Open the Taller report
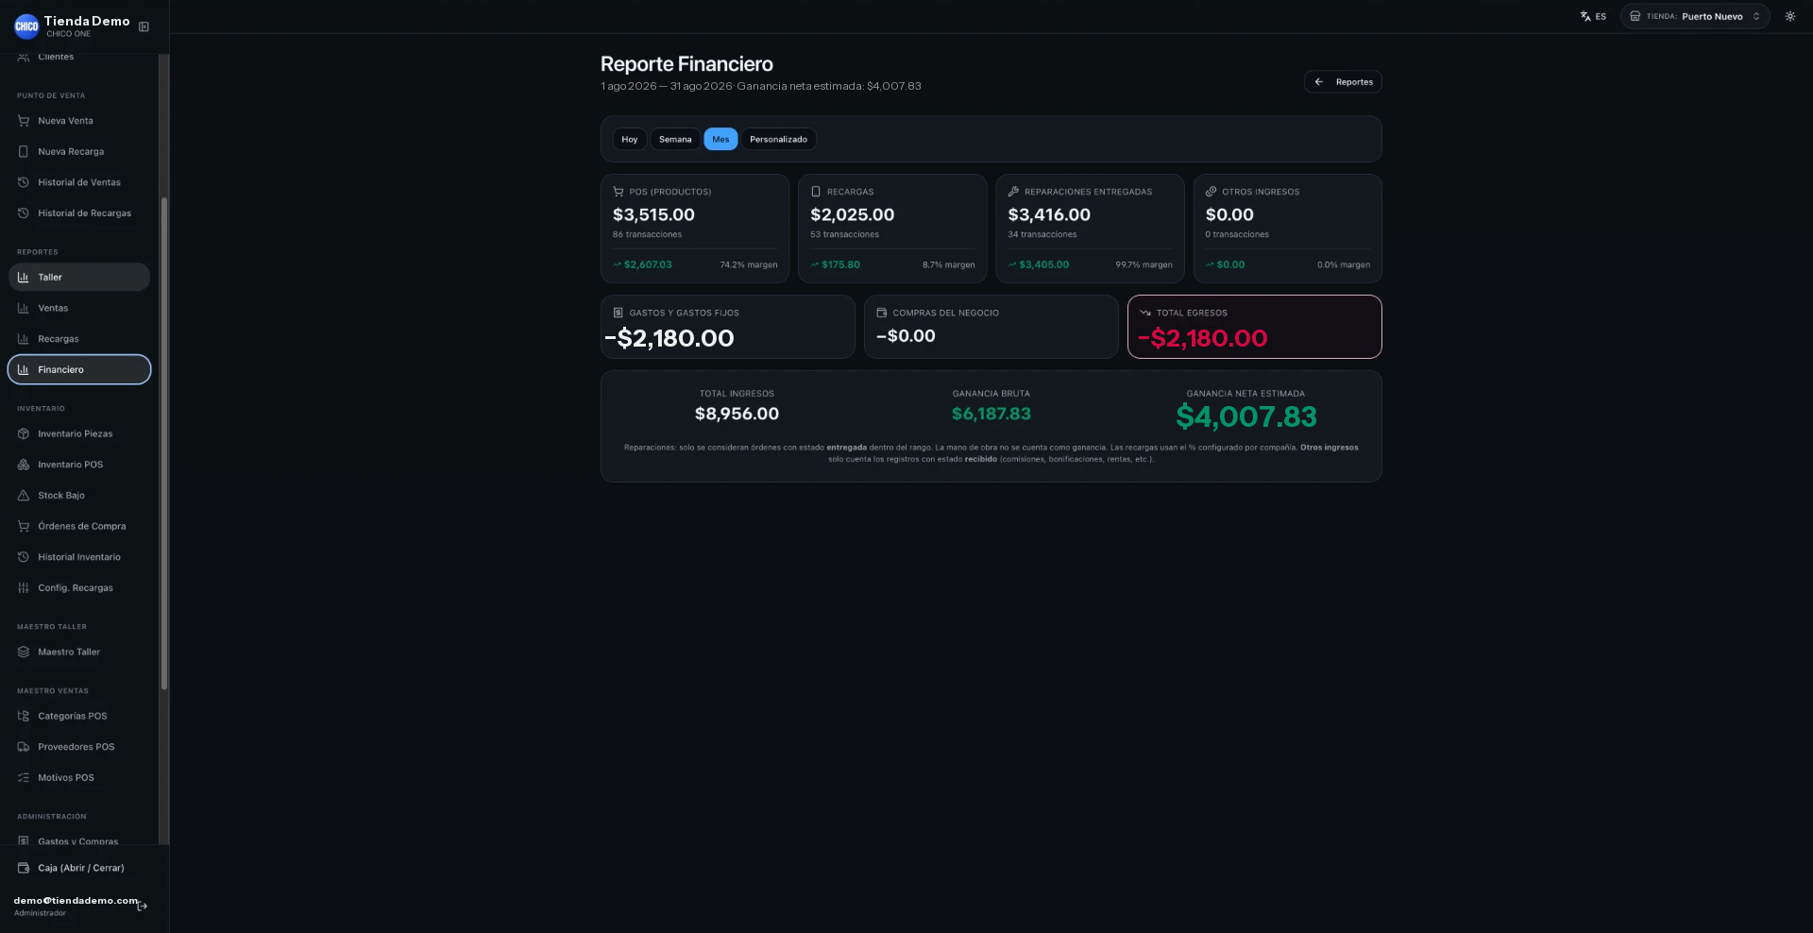The width and height of the screenshot is (1813, 933). coord(79,278)
